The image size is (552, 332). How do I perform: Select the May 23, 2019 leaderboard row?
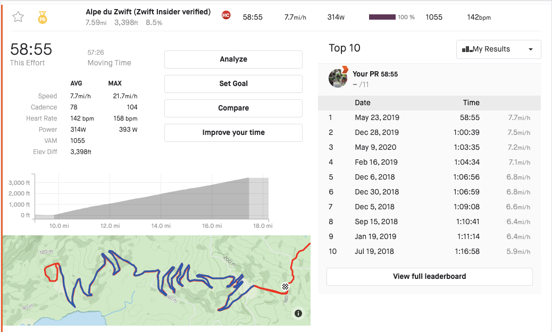tap(429, 117)
